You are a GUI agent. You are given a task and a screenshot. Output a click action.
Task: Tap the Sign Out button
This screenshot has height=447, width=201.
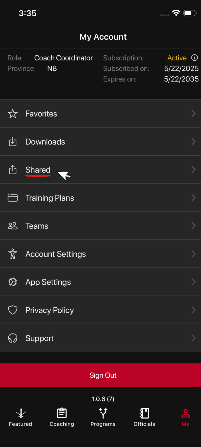coord(103,375)
